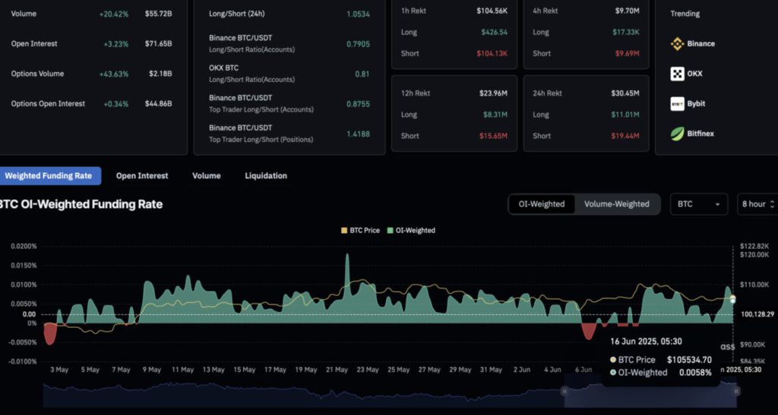
Task: Switch to Volume-Weighted funding rate
Action: [615, 204]
